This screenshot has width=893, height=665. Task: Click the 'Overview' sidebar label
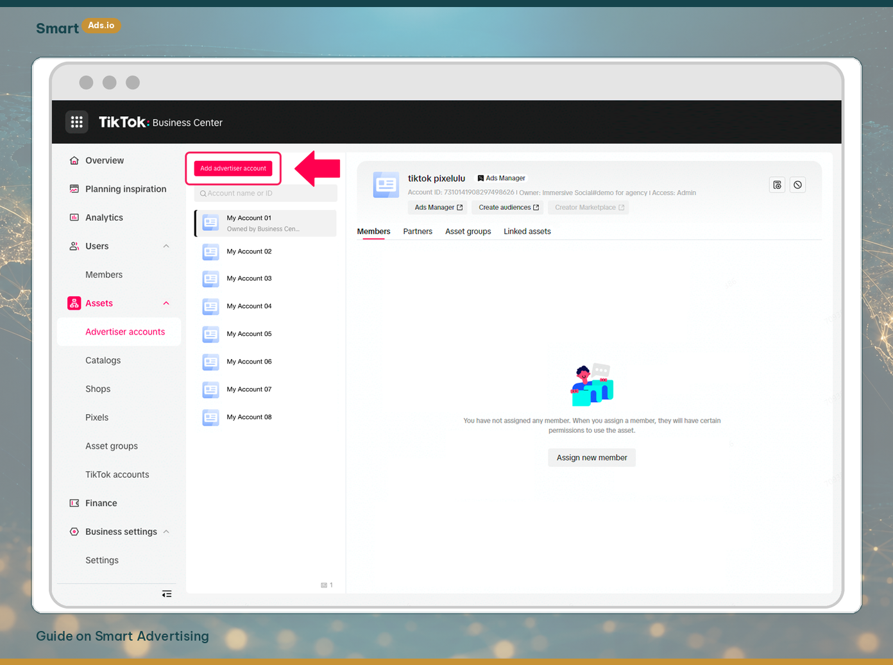tap(105, 160)
